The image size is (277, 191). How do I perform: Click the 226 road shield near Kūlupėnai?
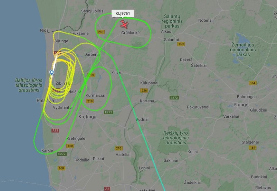click(x=144, y=91)
